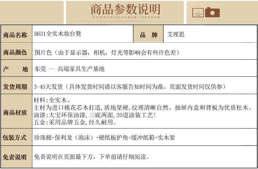Viewport: 258px width, 169px height.
Task: Click the 东莞 -- 高端家具生产基地 text
Action: (x=70, y=69)
